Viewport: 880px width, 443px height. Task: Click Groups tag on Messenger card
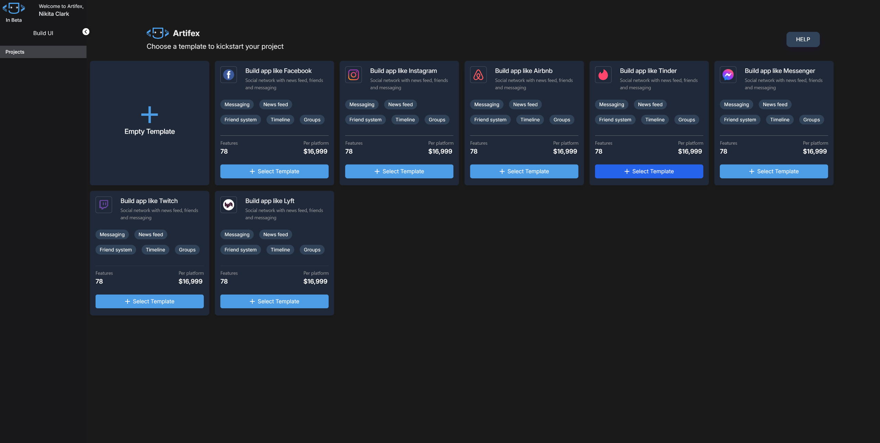click(811, 120)
